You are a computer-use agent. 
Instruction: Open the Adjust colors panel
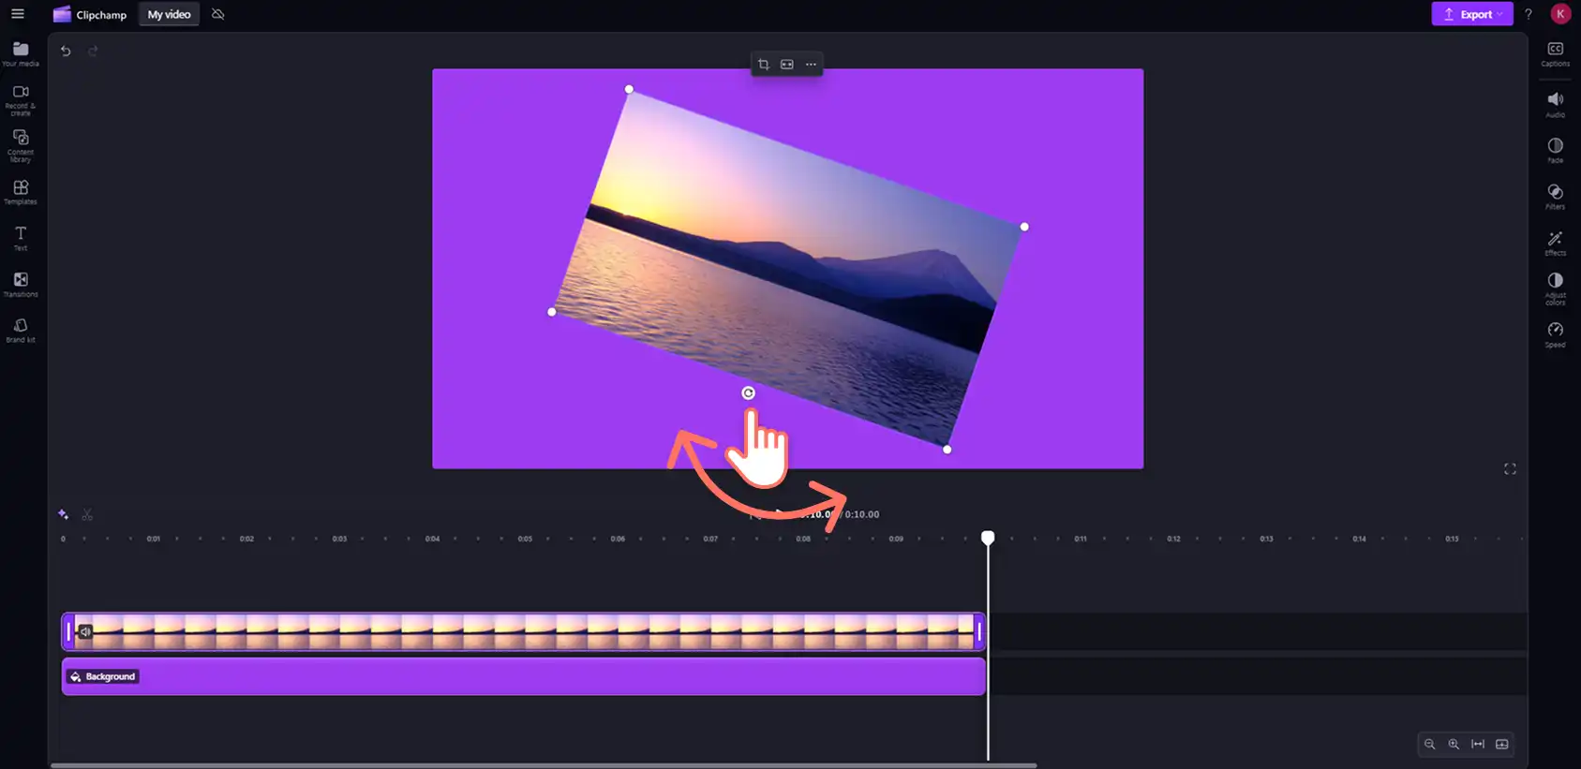click(1555, 288)
